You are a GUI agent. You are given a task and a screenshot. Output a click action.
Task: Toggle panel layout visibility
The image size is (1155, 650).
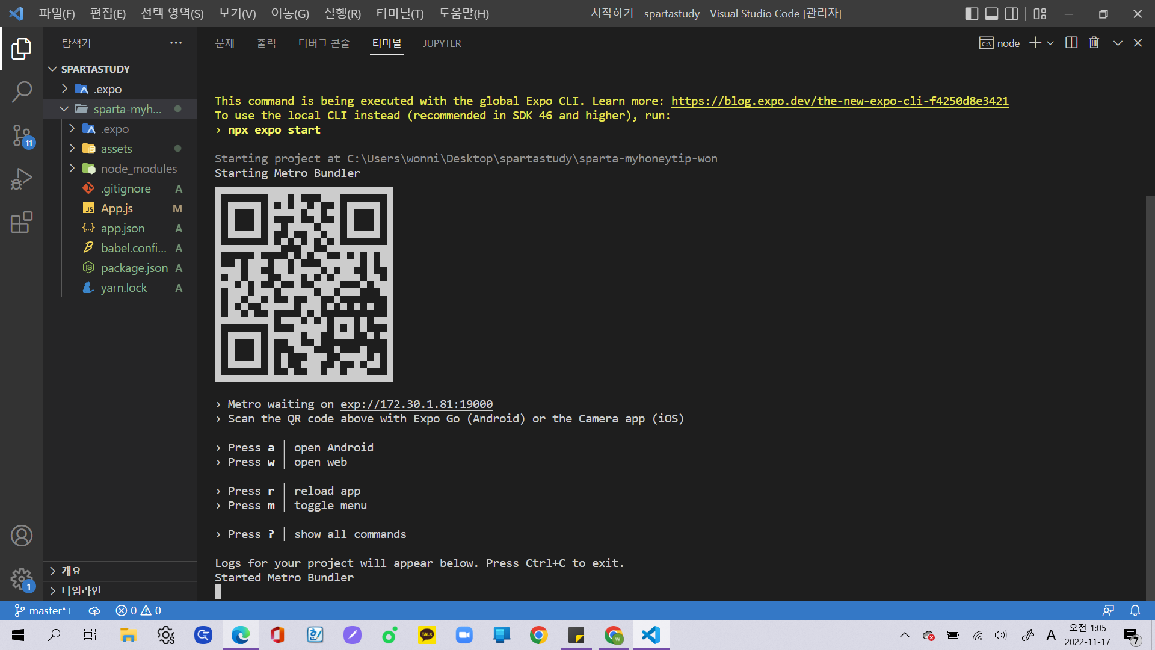pyautogui.click(x=992, y=14)
